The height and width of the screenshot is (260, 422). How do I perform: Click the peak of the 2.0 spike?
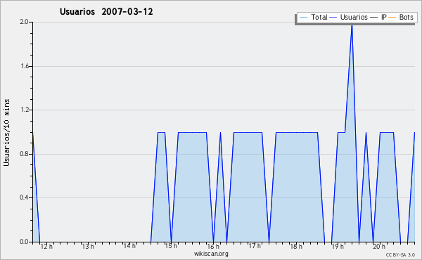[352, 25]
